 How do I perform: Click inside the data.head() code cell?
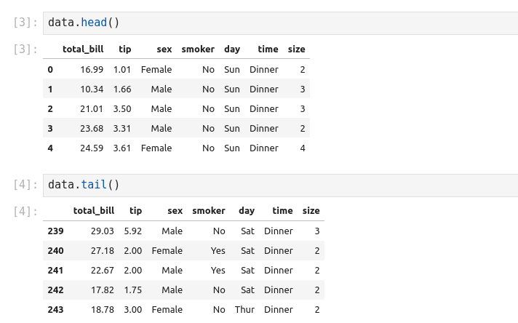[x=291, y=23]
